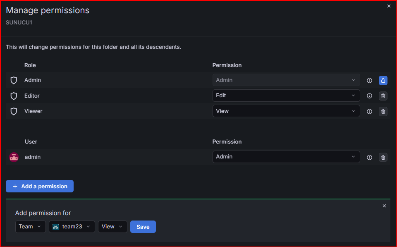Image resolution: width=397 pixels, height=247 pixels.
Task: Click the Add a permission button
Action: click(40, 186)
